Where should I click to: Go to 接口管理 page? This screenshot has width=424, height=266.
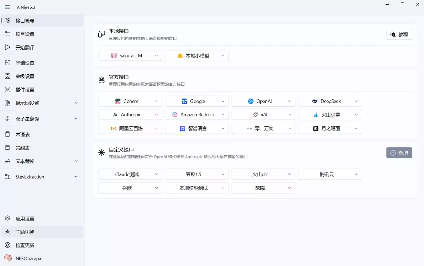(x=42, y=21)
